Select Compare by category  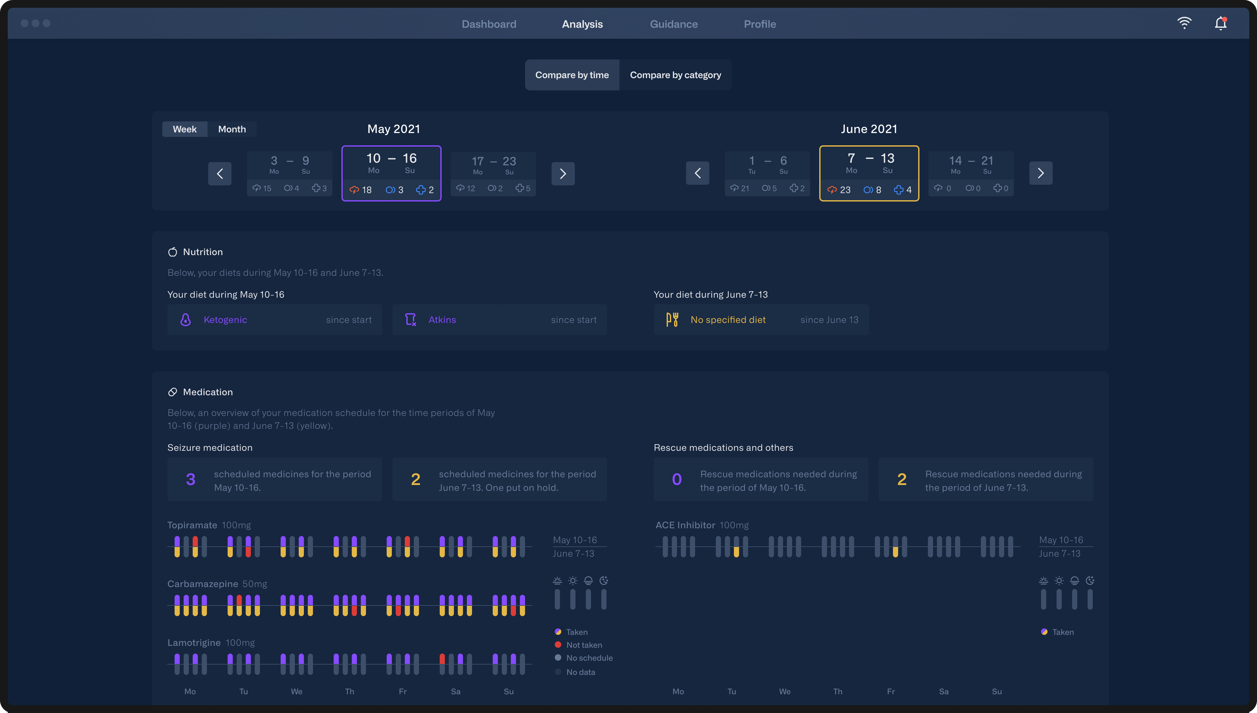tap(676, 75)
